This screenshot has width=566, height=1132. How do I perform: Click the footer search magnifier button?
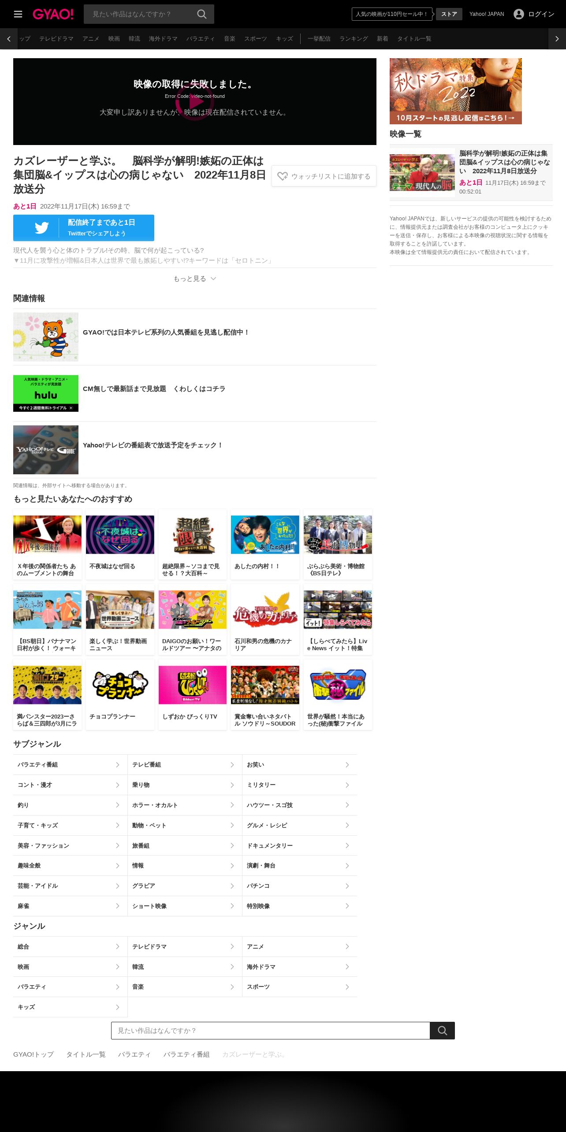point(443,1031)
